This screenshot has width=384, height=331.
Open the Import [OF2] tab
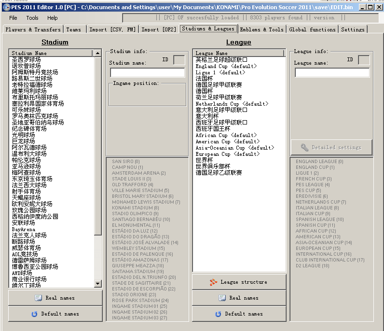coord(159,29)
